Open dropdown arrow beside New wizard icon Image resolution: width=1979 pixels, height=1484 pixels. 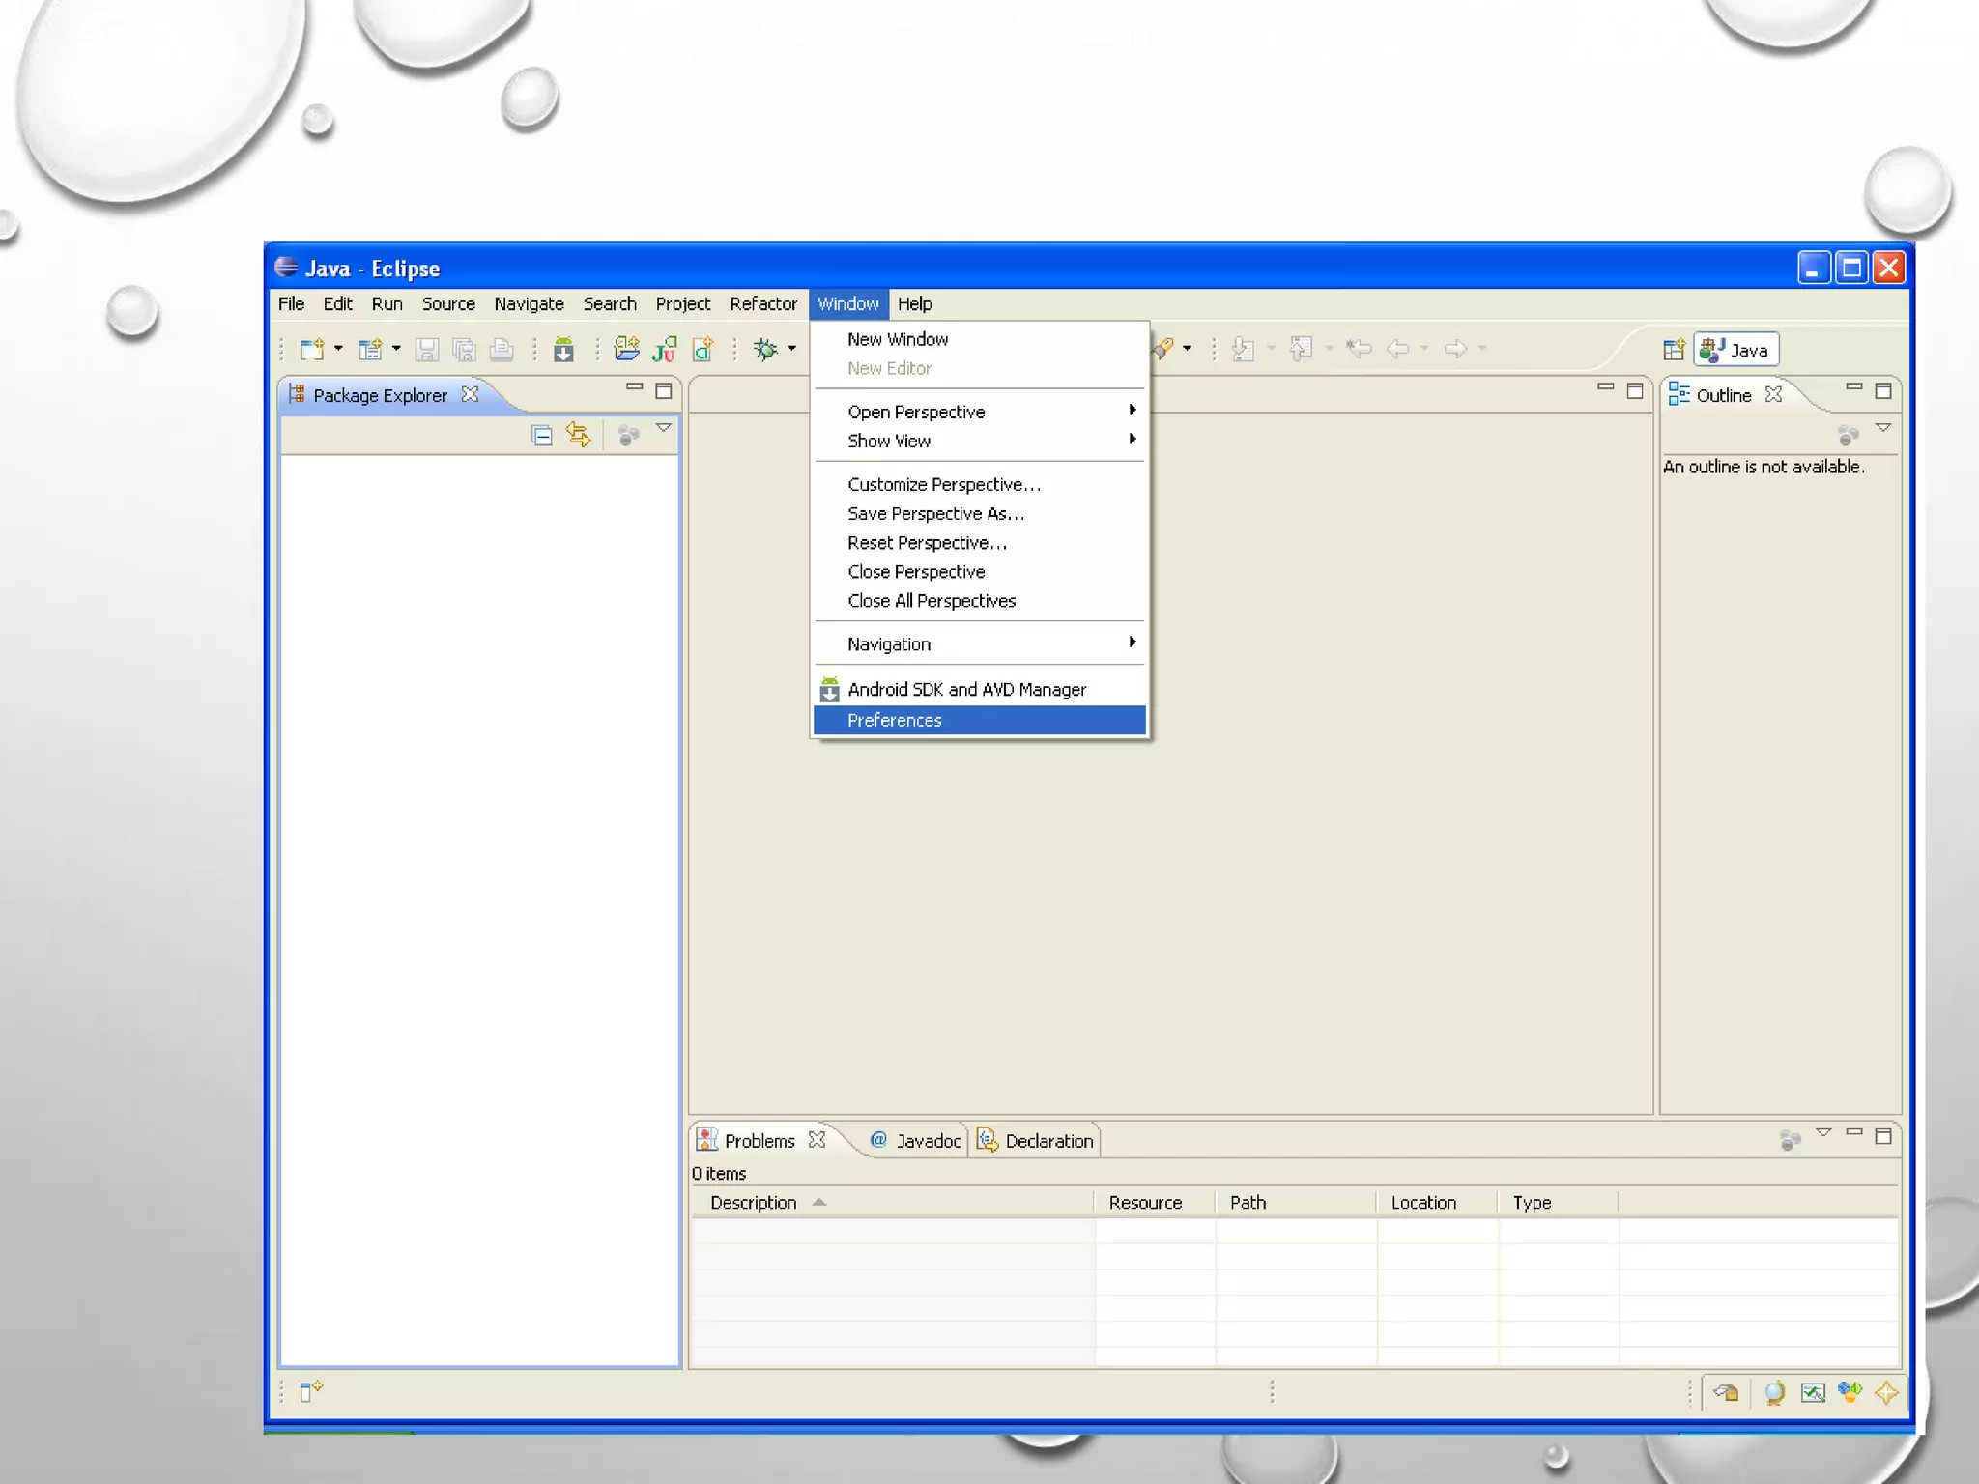[338, 348]
